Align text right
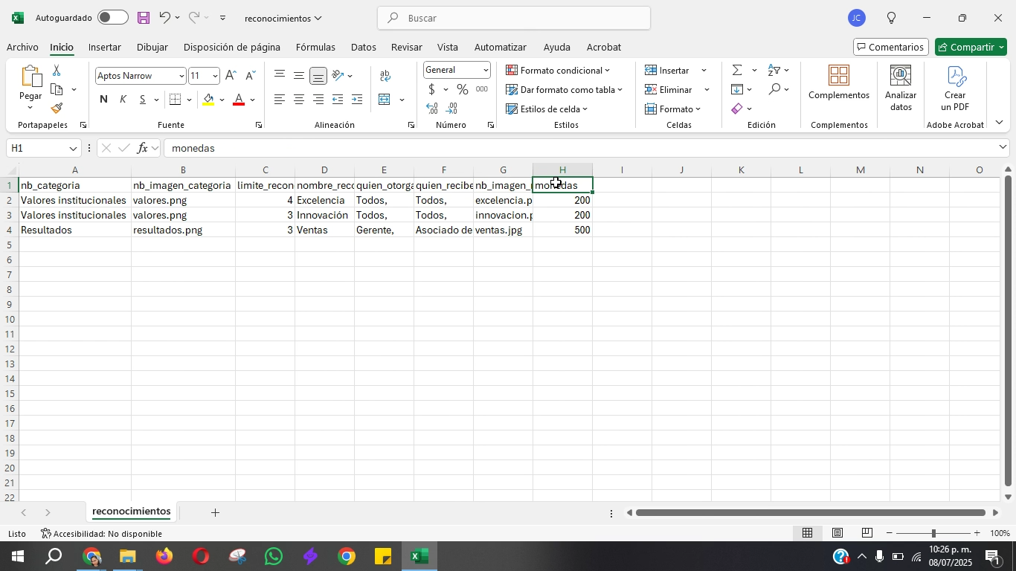The height and width of the screenshot is (571, 1016). (318, 100)
